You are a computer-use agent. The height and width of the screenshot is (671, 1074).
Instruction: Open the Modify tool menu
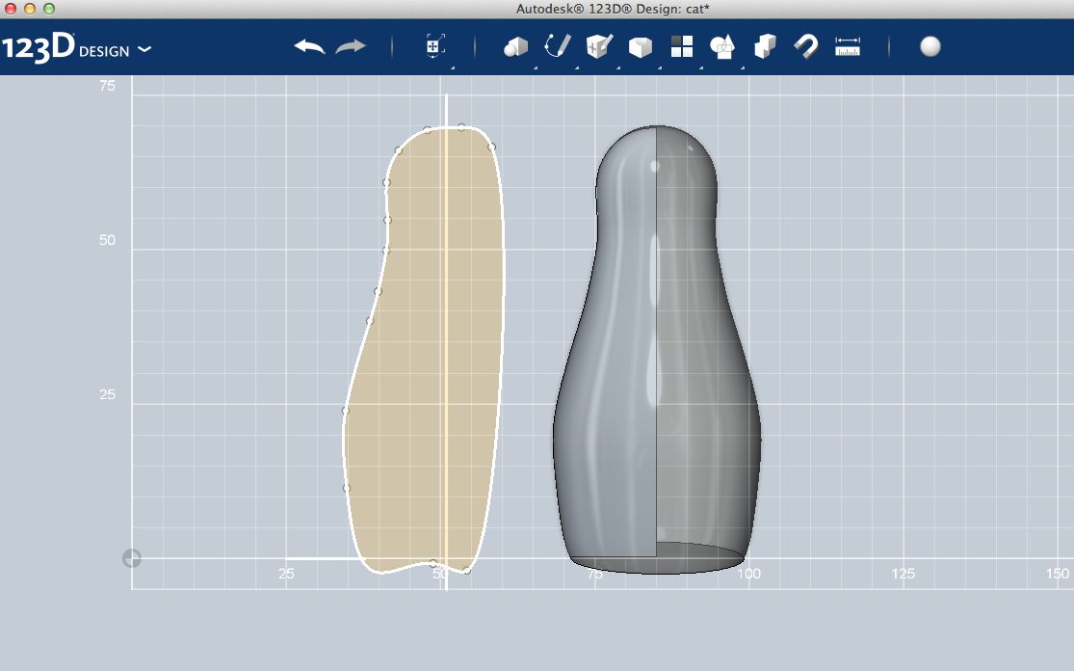coord(641,46)
